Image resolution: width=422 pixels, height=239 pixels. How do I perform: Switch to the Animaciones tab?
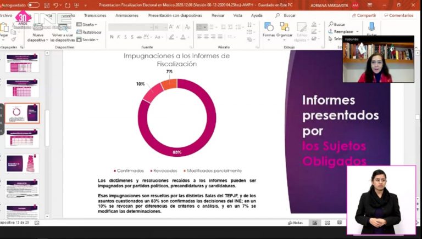(127, 15)
